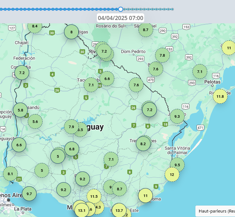Viewport: 235px width, 217px height.
Task: Click the route 127 road shield
Action: point(12,28)
